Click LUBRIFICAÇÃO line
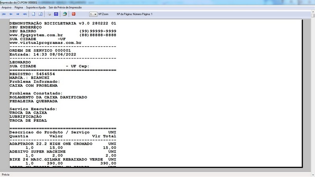This screenshot has width=315, height=177. tap(26, 117)
